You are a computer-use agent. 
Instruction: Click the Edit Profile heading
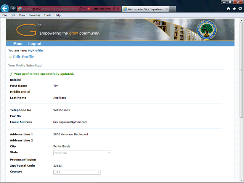(x=24, y=57)
